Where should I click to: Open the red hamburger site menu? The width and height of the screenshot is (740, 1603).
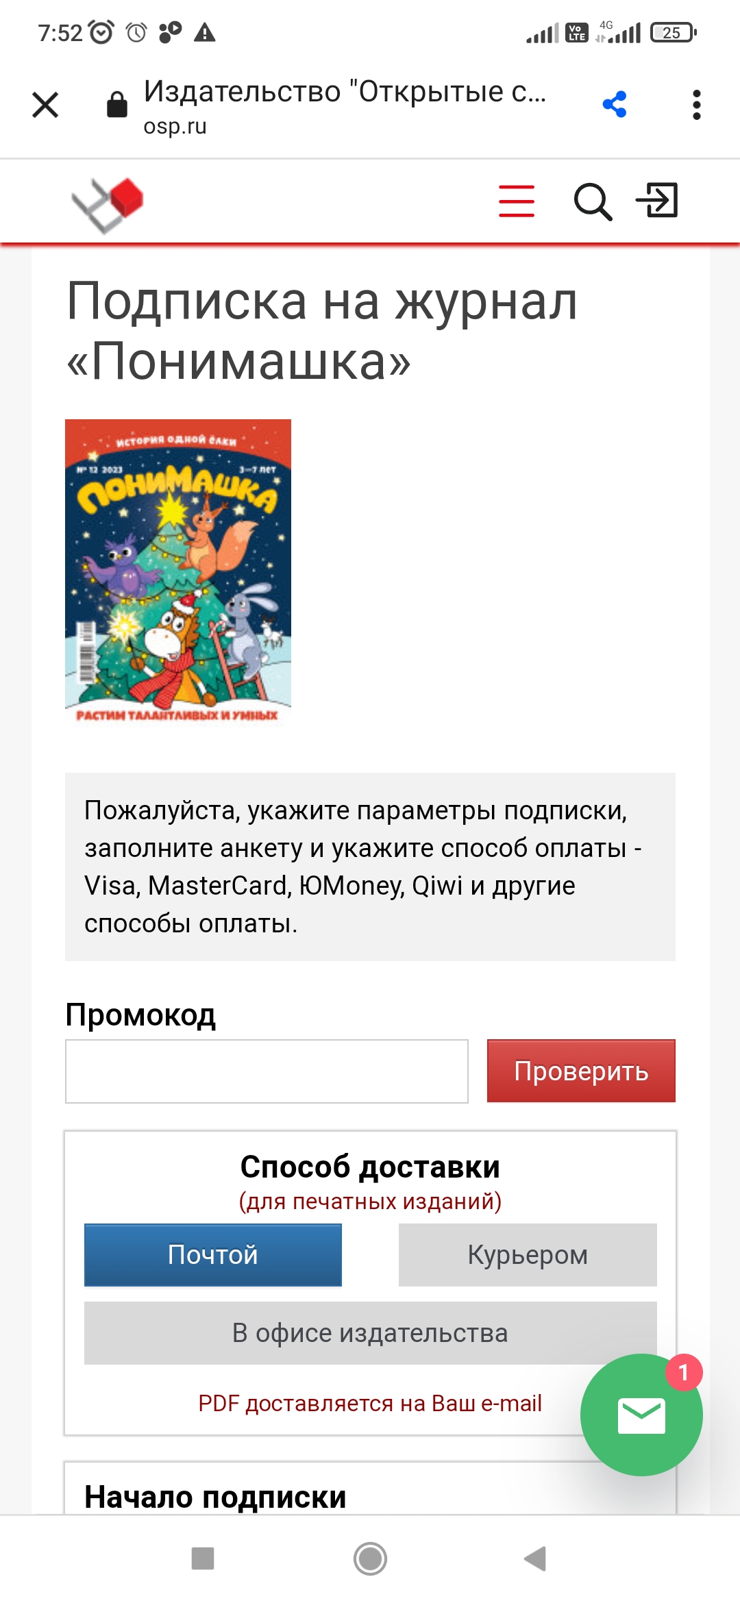click(517, 201)
